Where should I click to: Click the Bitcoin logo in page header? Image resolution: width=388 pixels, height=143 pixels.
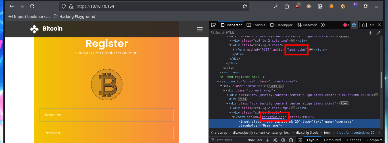pyautogui.click(x=46, y=29)
